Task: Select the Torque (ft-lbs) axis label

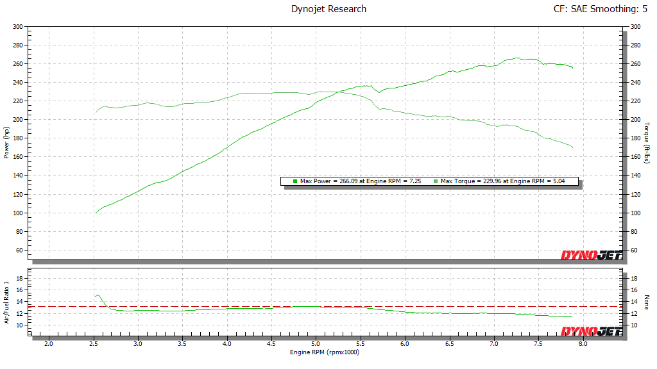Action: click(651, 142)
